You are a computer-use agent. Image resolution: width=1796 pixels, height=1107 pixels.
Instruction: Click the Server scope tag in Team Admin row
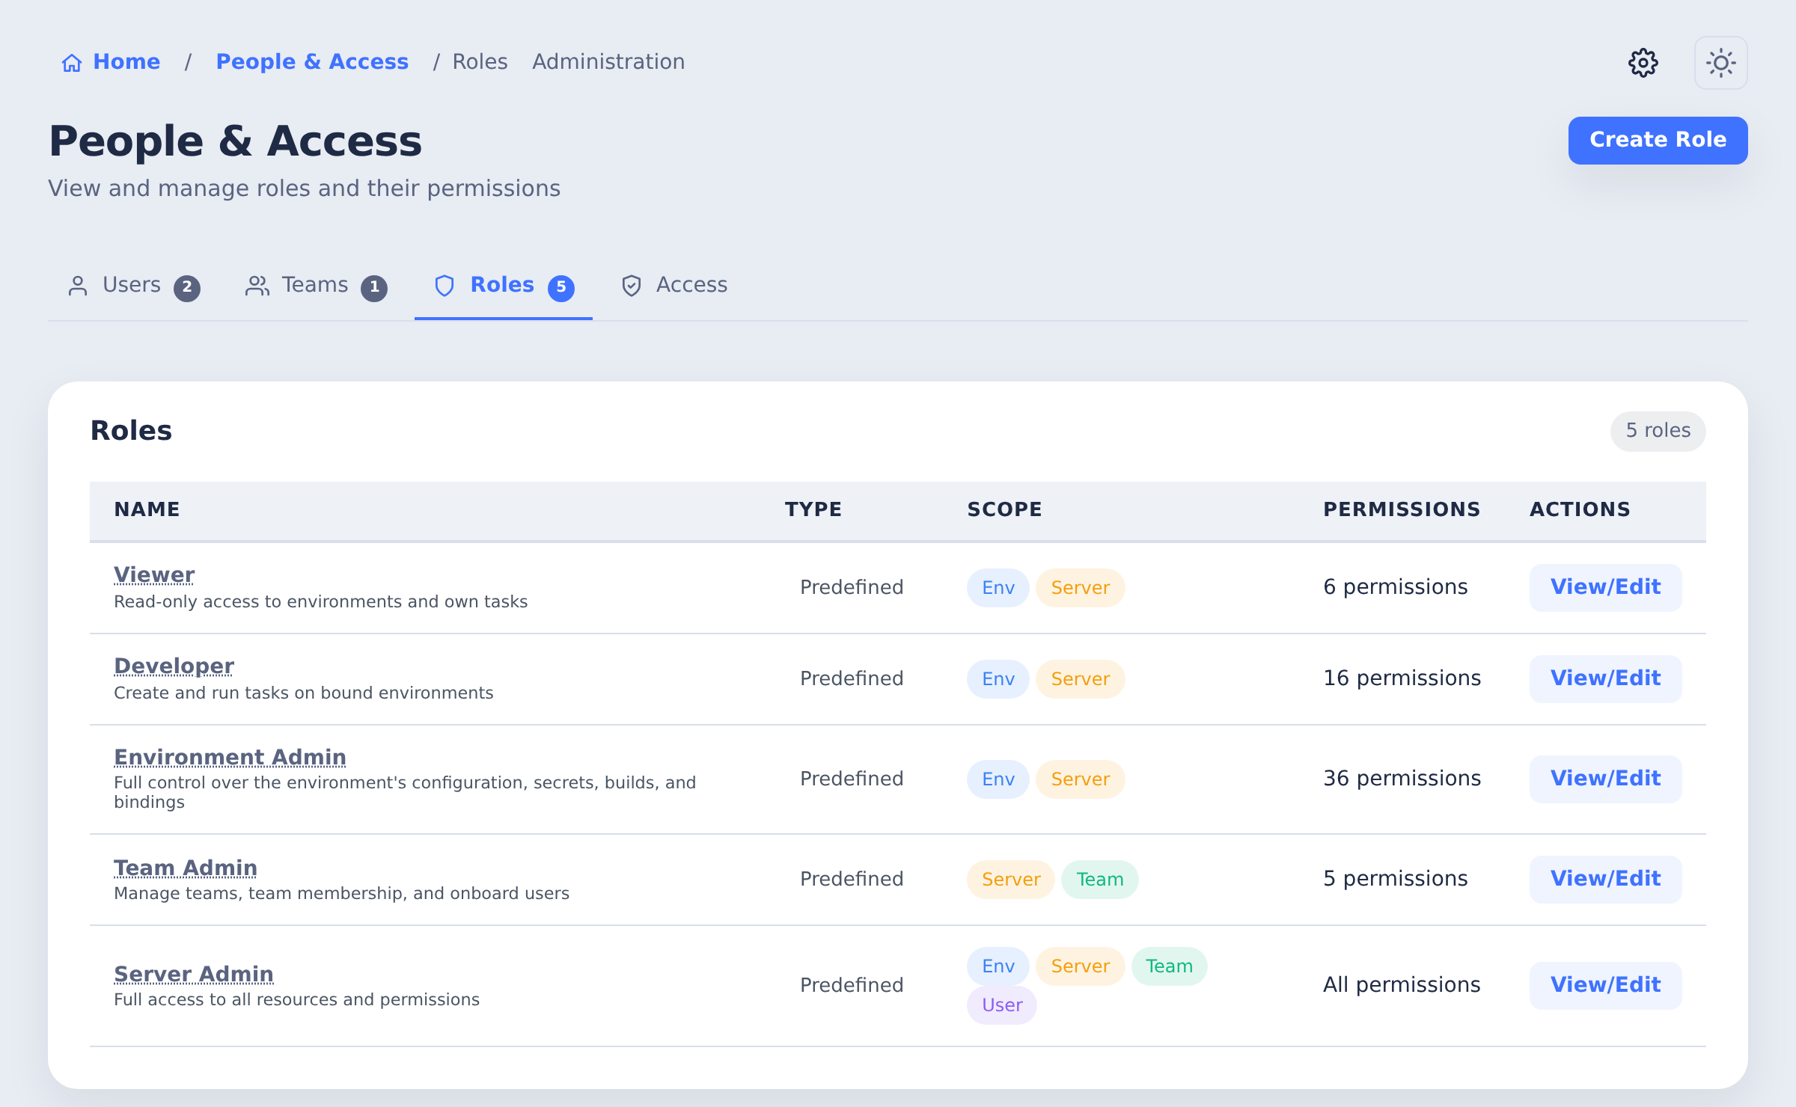pos(1011,880)
